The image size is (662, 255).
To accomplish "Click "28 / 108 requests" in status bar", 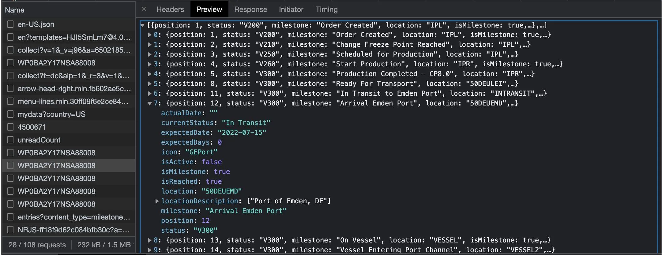I will click(x=37, y=245).
